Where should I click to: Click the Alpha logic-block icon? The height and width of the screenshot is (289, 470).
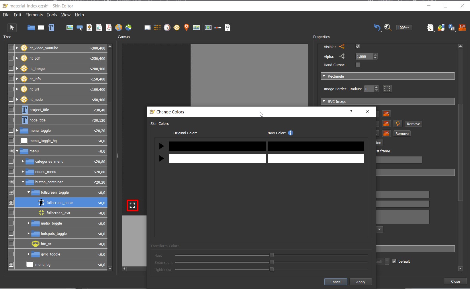tap(342, 56)
